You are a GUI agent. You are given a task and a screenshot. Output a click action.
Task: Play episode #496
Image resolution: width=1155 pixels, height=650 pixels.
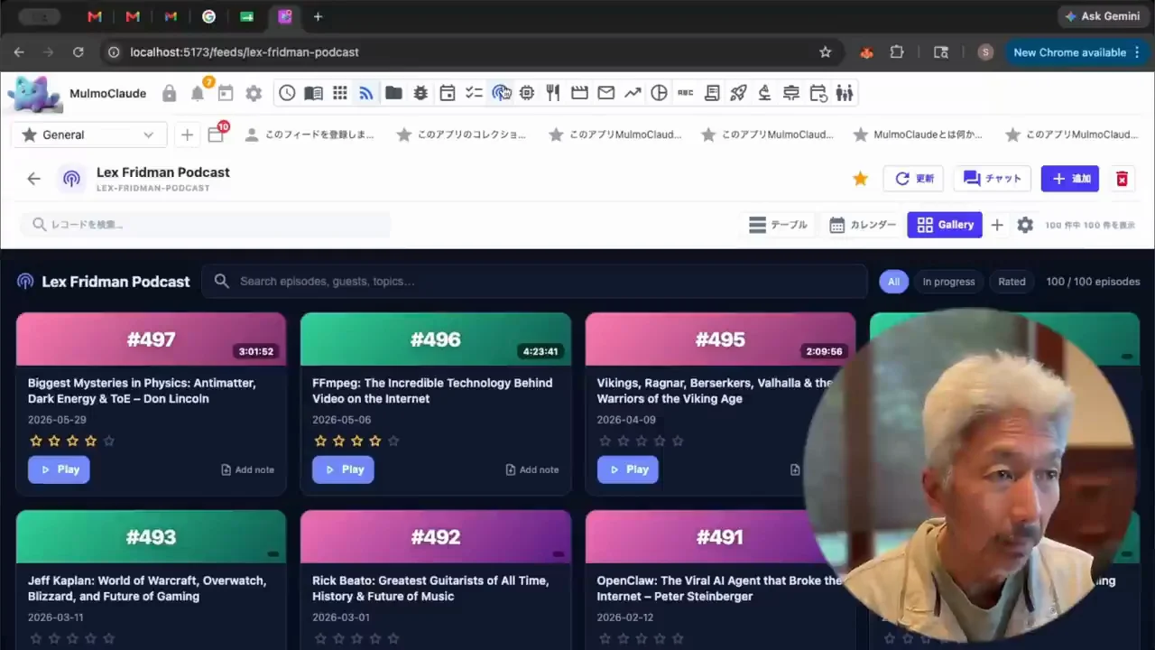[343, 469]
